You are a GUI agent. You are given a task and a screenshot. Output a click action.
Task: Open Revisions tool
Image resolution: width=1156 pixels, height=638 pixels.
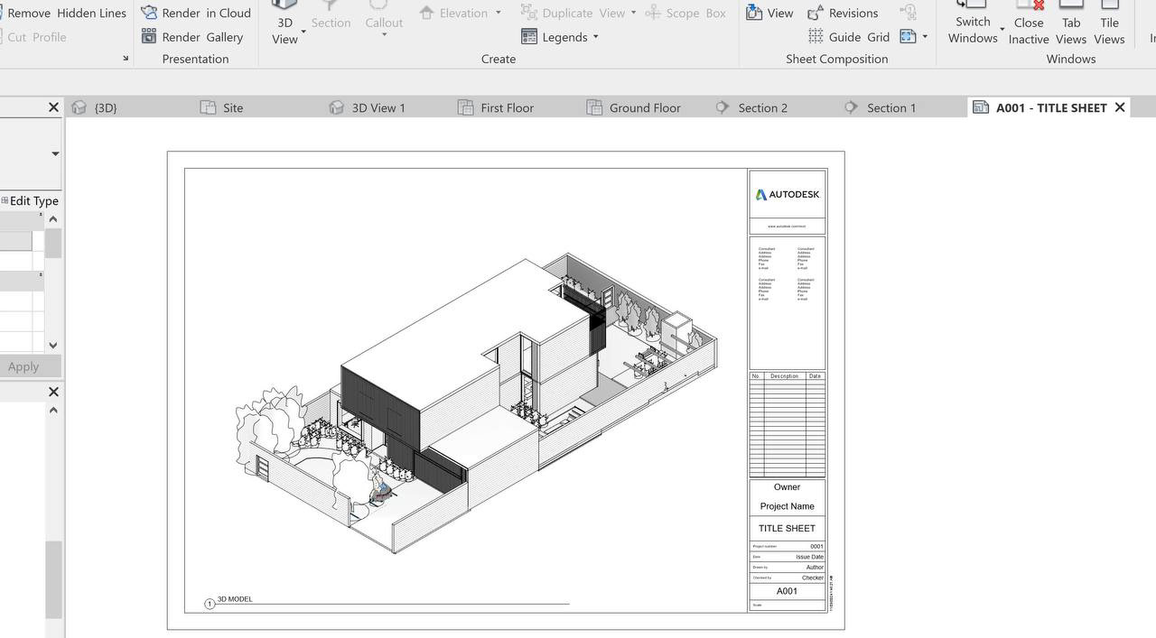pos(843,13)
